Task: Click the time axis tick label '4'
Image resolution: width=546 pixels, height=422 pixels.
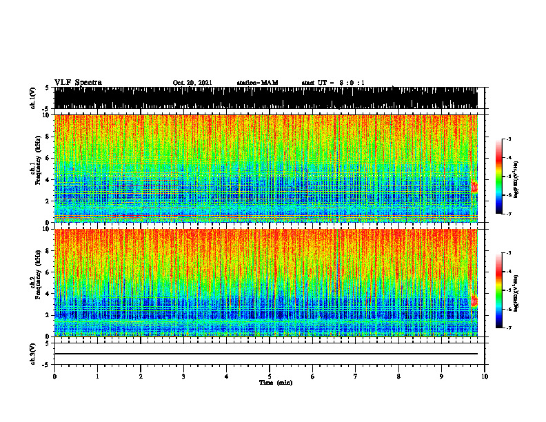Action: 227,376
